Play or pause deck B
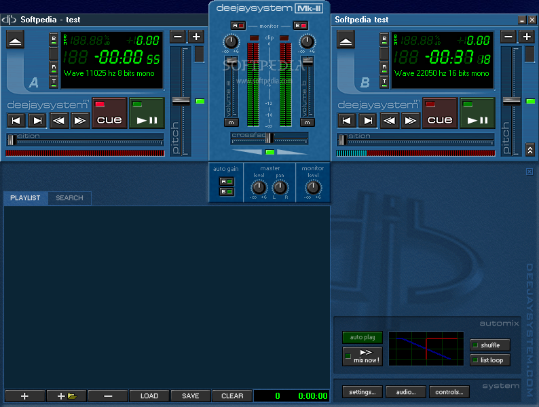The width and height of the screenshot is (539, 407). (x=477, y=113)
